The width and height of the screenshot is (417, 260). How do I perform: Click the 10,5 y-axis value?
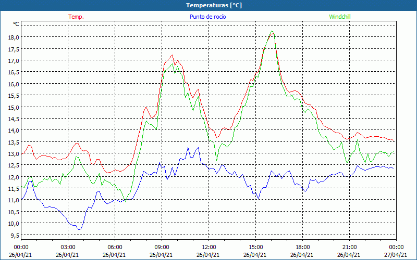click(14, 212)
